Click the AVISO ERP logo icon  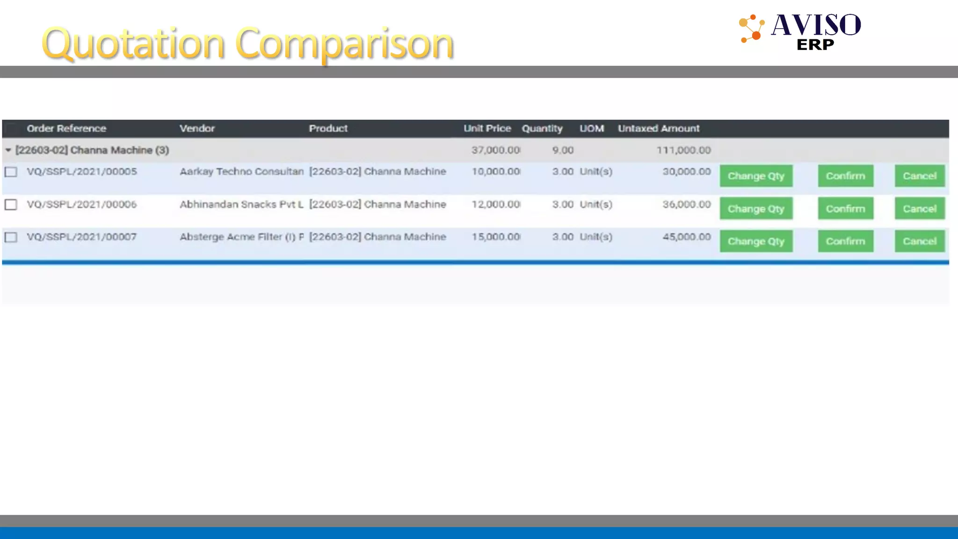(x=751, y=29)
